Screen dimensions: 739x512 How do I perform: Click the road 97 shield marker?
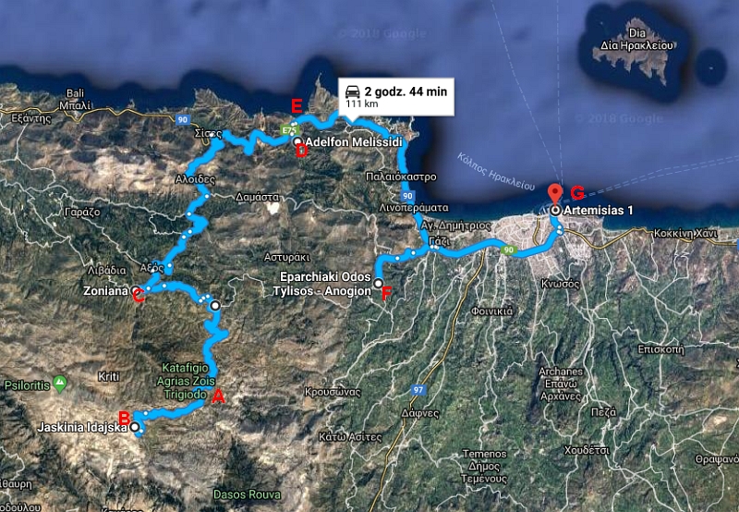point(418,390)
